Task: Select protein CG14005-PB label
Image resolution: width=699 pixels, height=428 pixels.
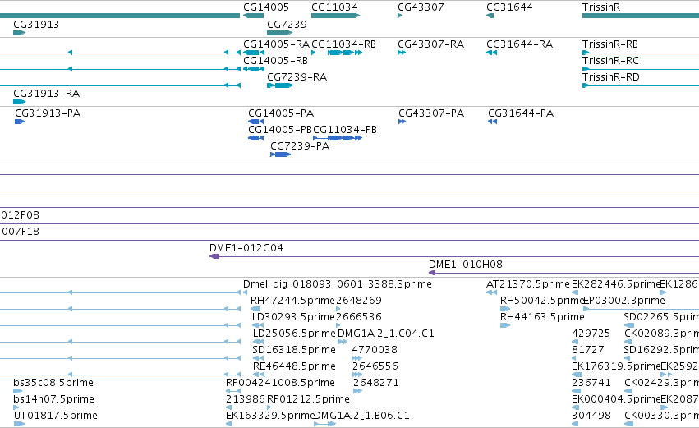Action: tap(280, 130)
